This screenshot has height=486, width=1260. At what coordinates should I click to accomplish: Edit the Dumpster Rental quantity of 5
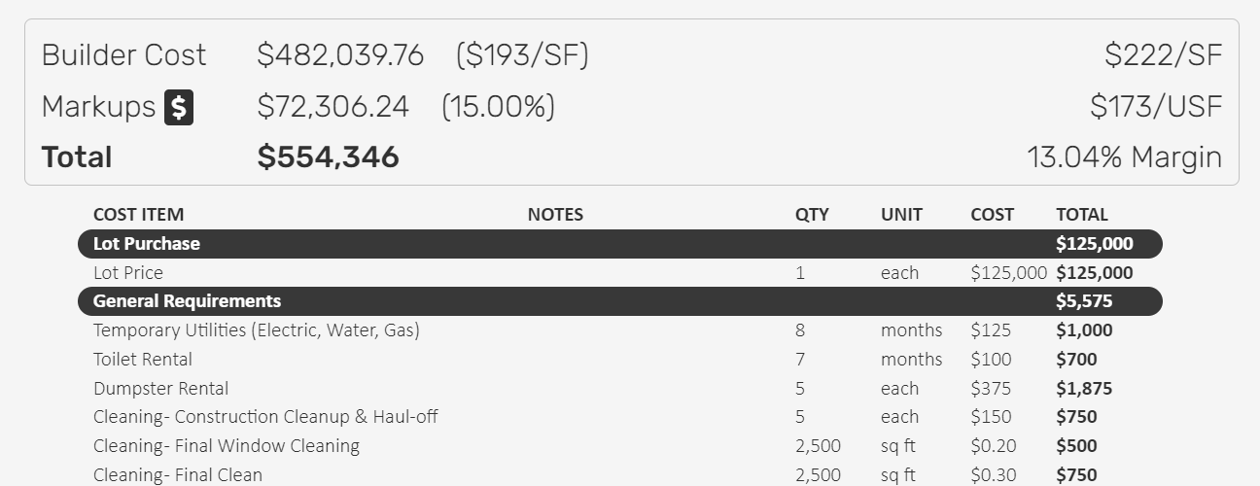point(800,389)
